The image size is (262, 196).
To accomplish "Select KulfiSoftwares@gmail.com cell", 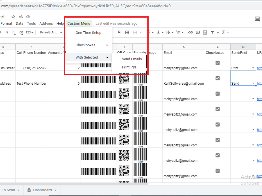I will (184, 78).
